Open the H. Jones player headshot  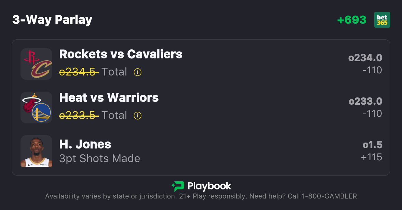pos(36,151)
